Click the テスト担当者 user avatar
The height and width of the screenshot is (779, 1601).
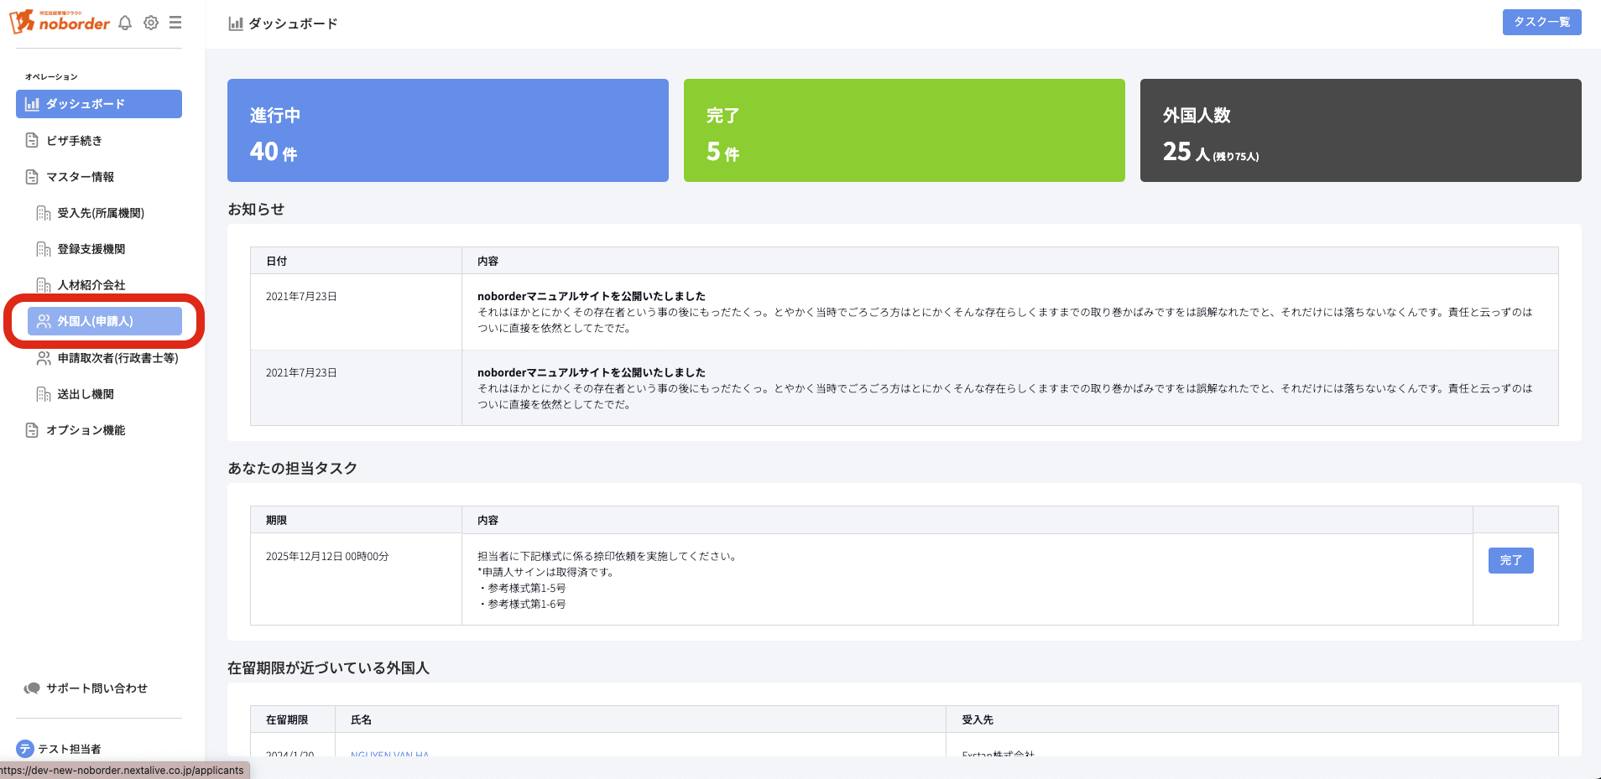tap(25, 749)
